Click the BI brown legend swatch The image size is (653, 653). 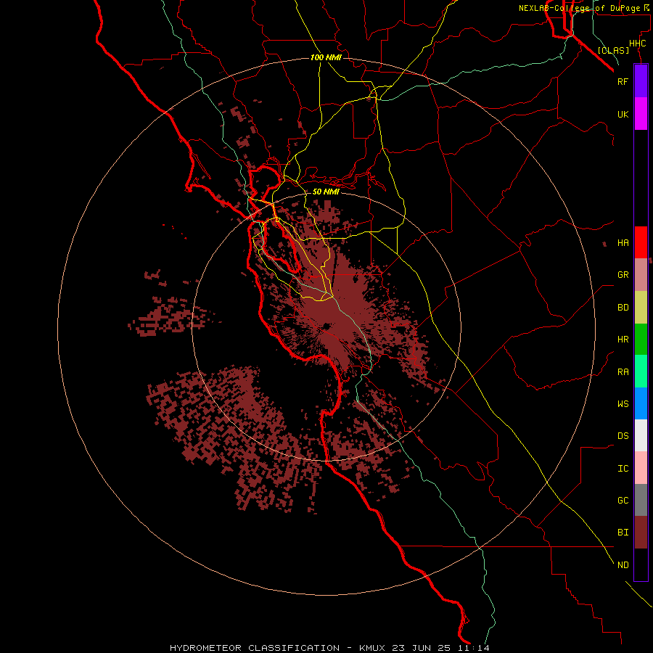[x=641, y=533]
